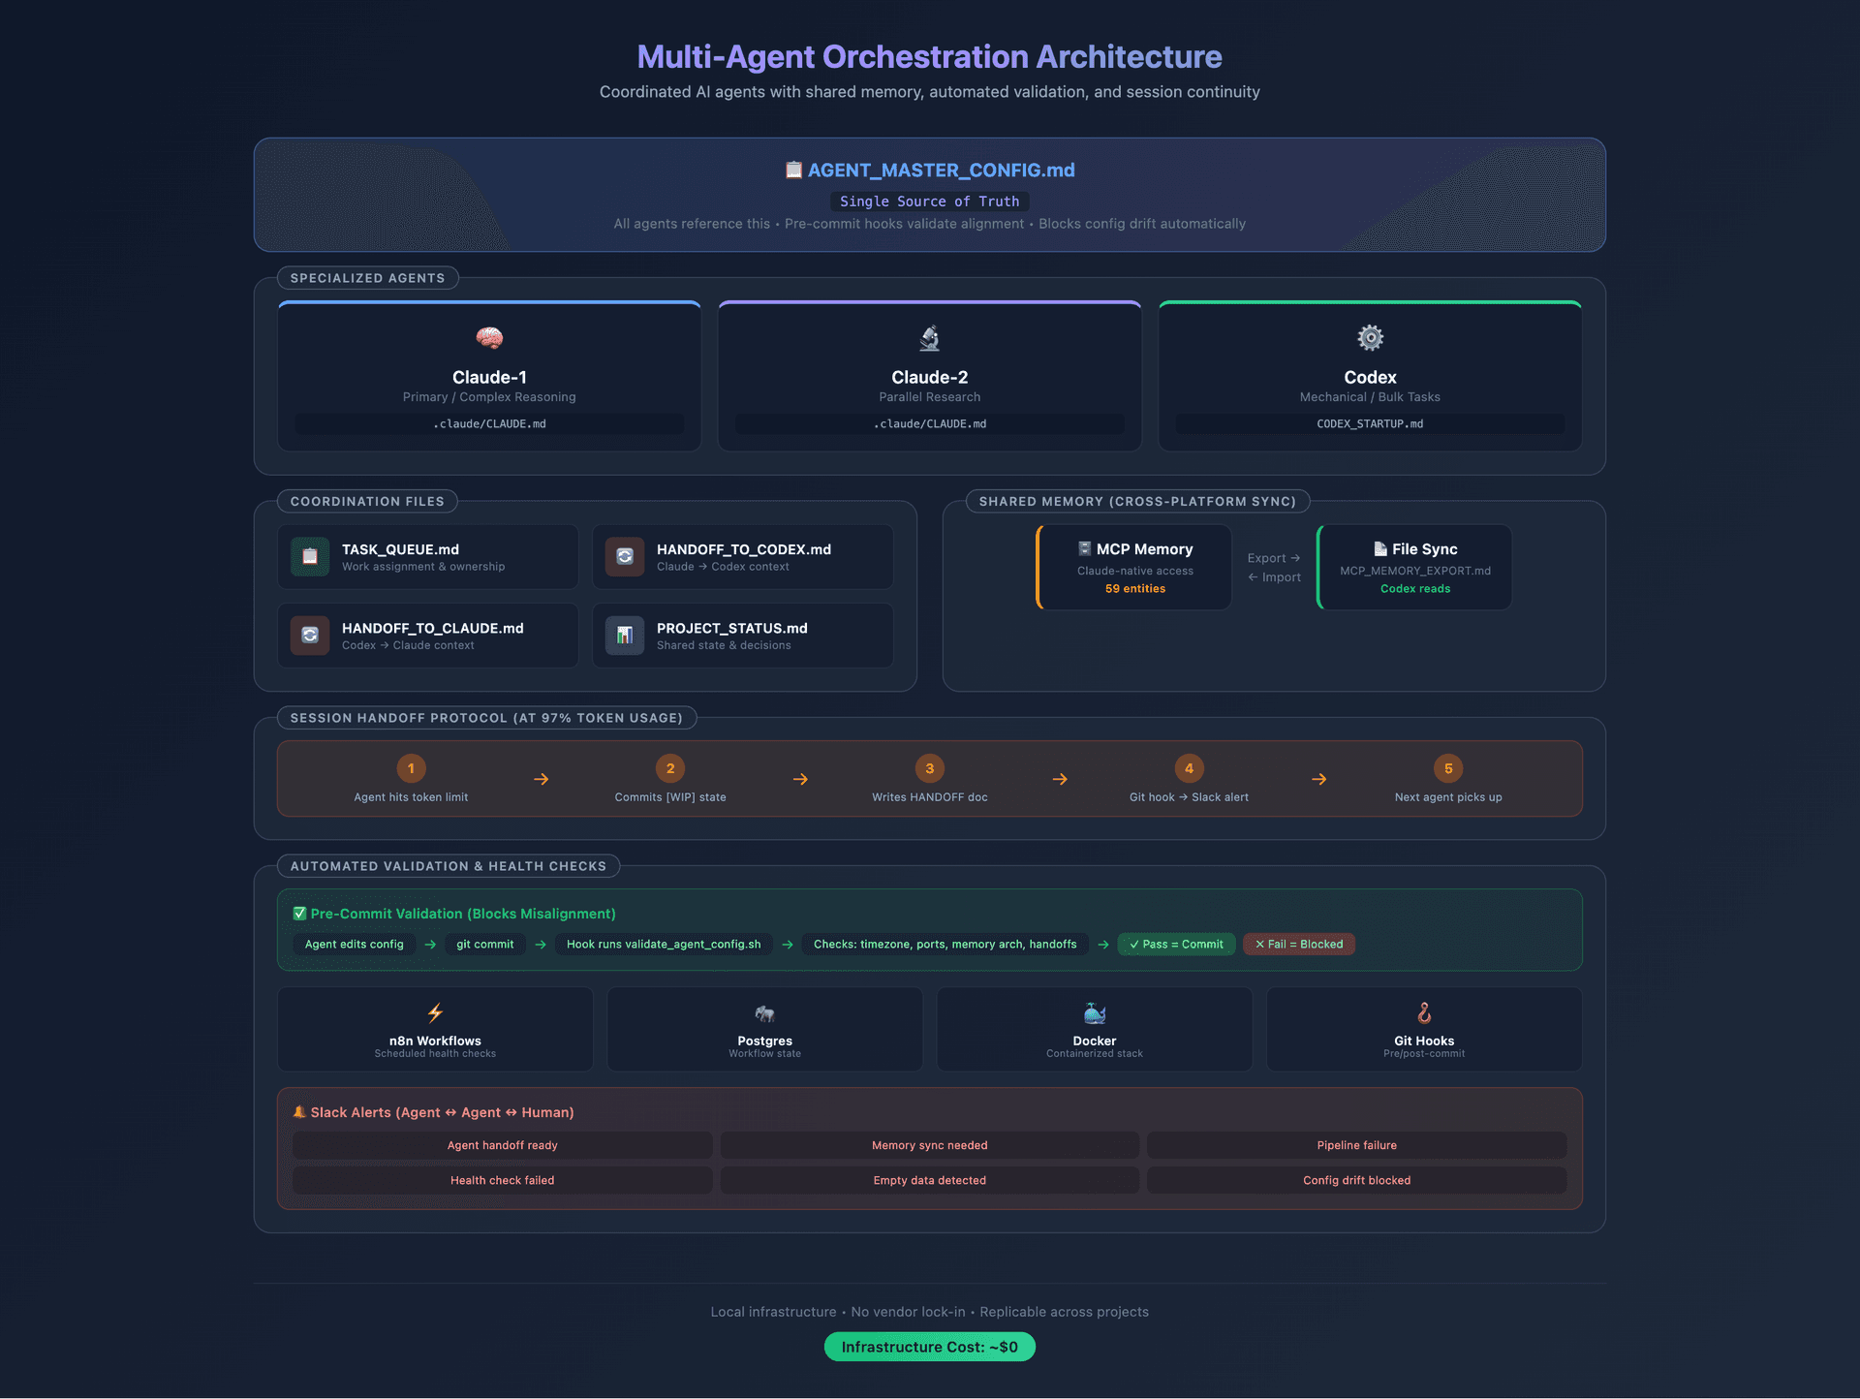Click the MCP Memory database icon
The image size is (1860, 1399).
1085,549
